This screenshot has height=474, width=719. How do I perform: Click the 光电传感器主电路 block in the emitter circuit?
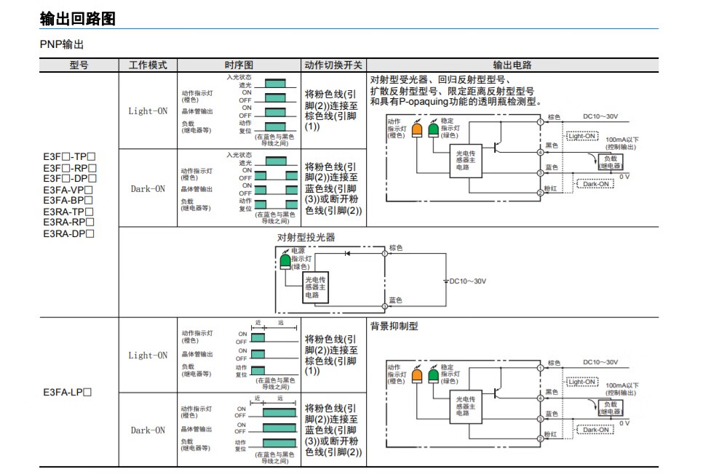[315, 287]
